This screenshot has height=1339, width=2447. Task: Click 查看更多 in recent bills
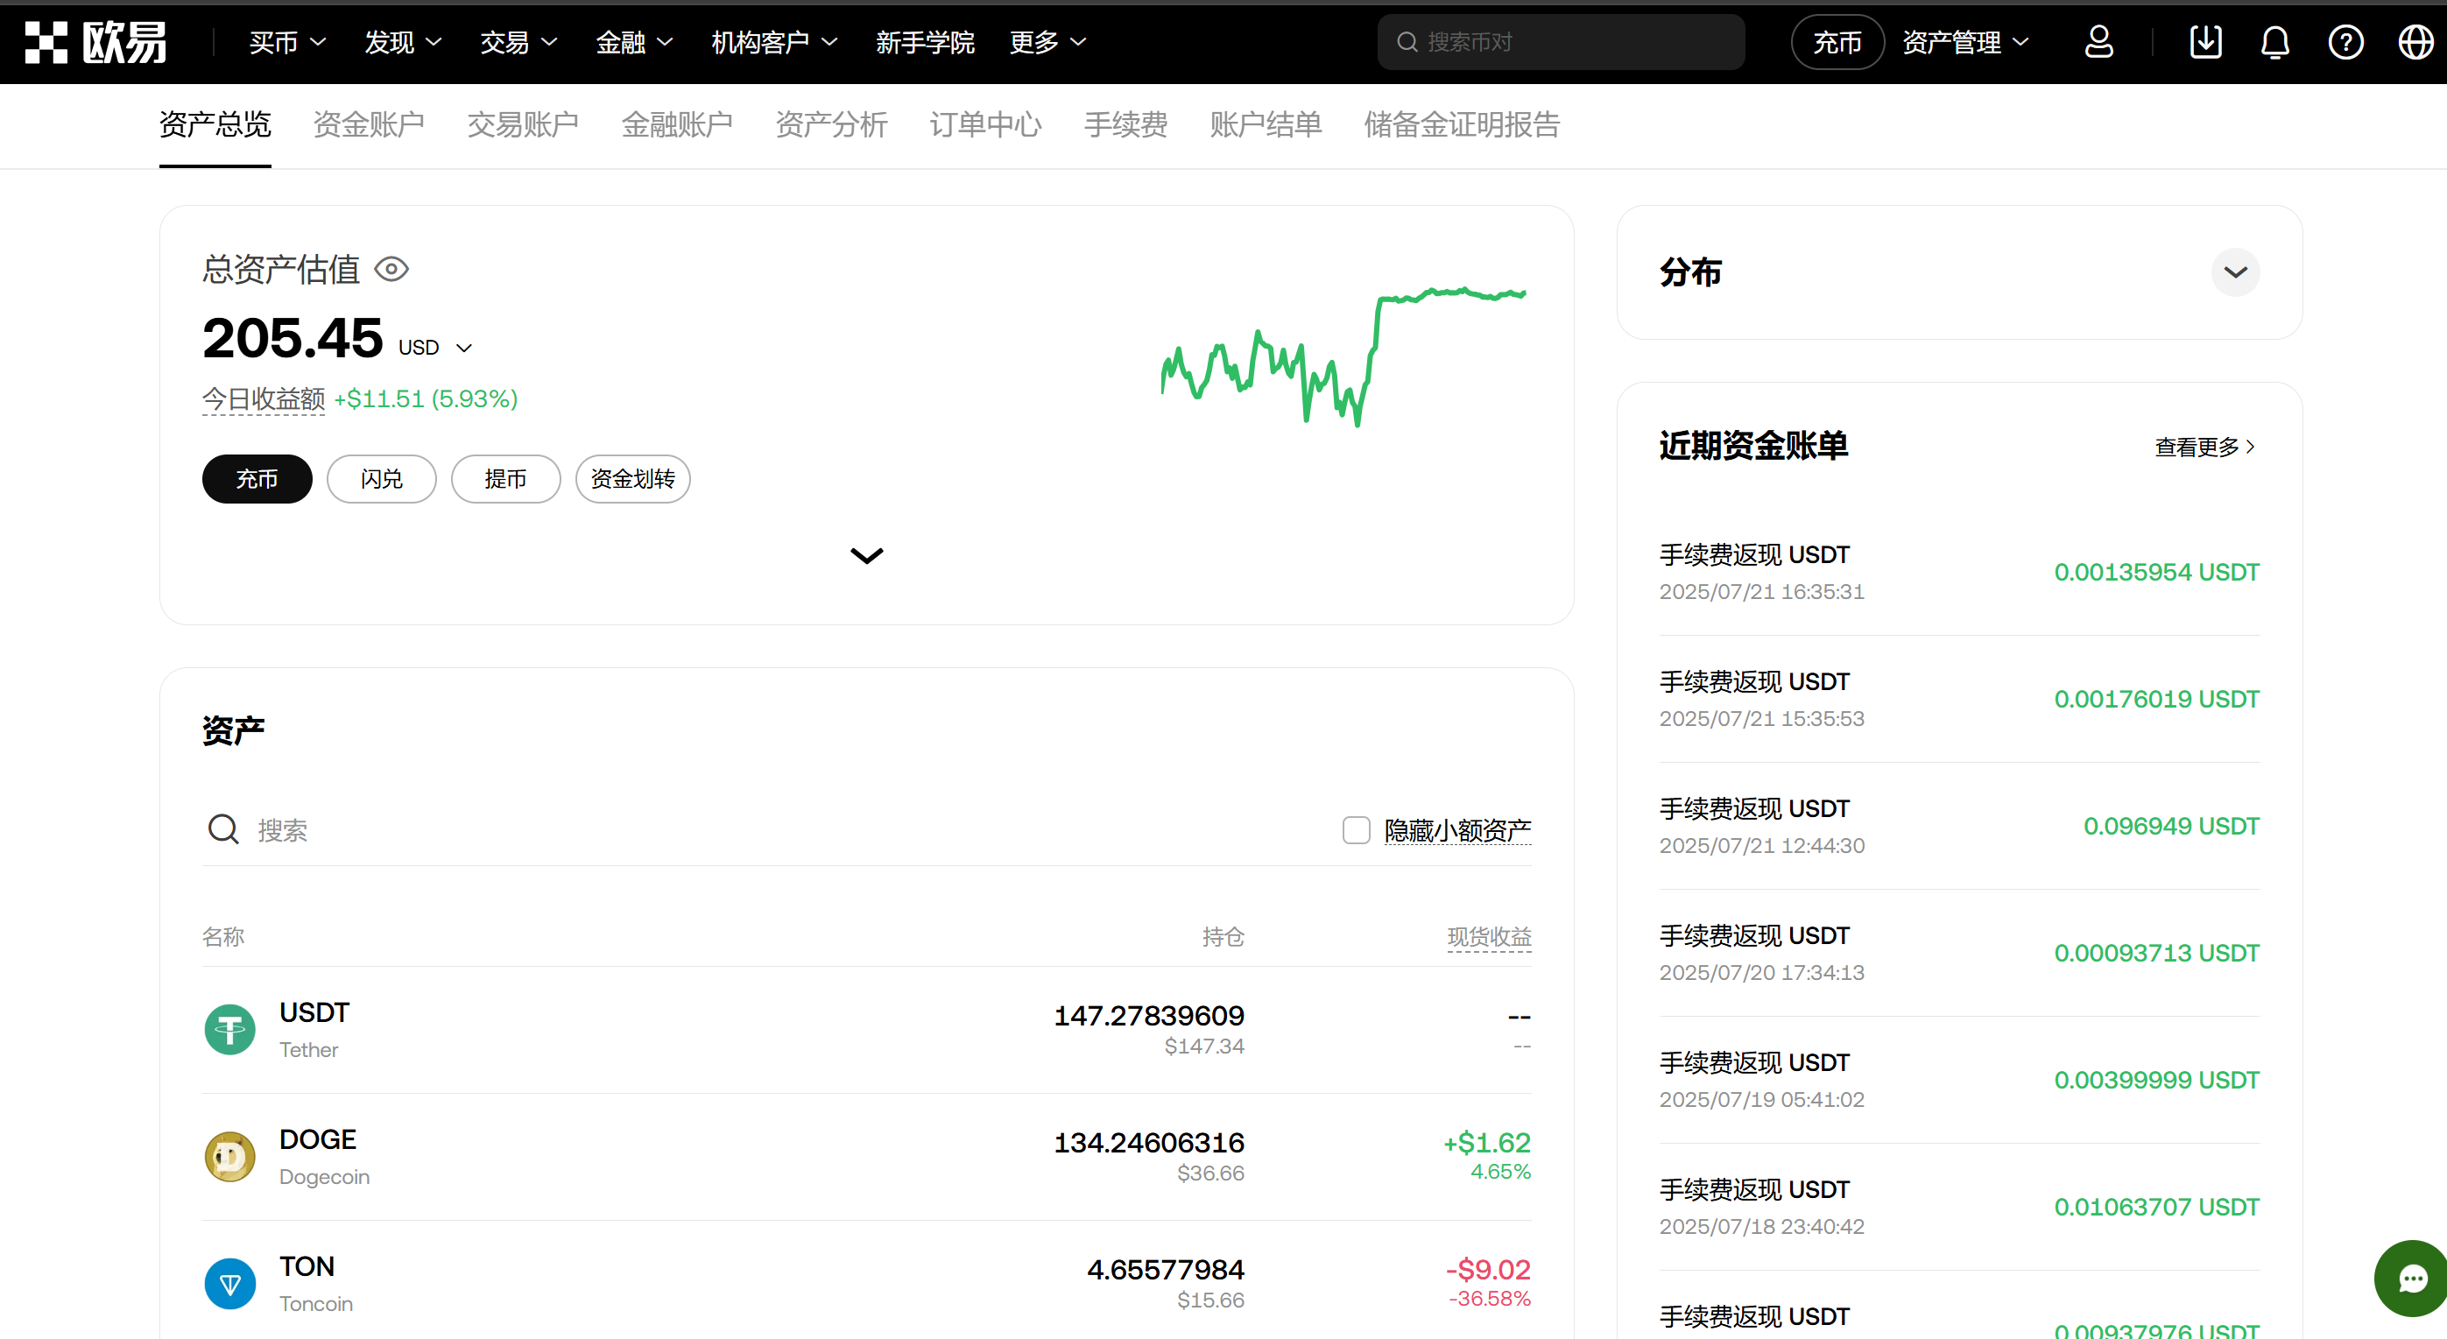pyautogui.click(x=2204, y=447)
